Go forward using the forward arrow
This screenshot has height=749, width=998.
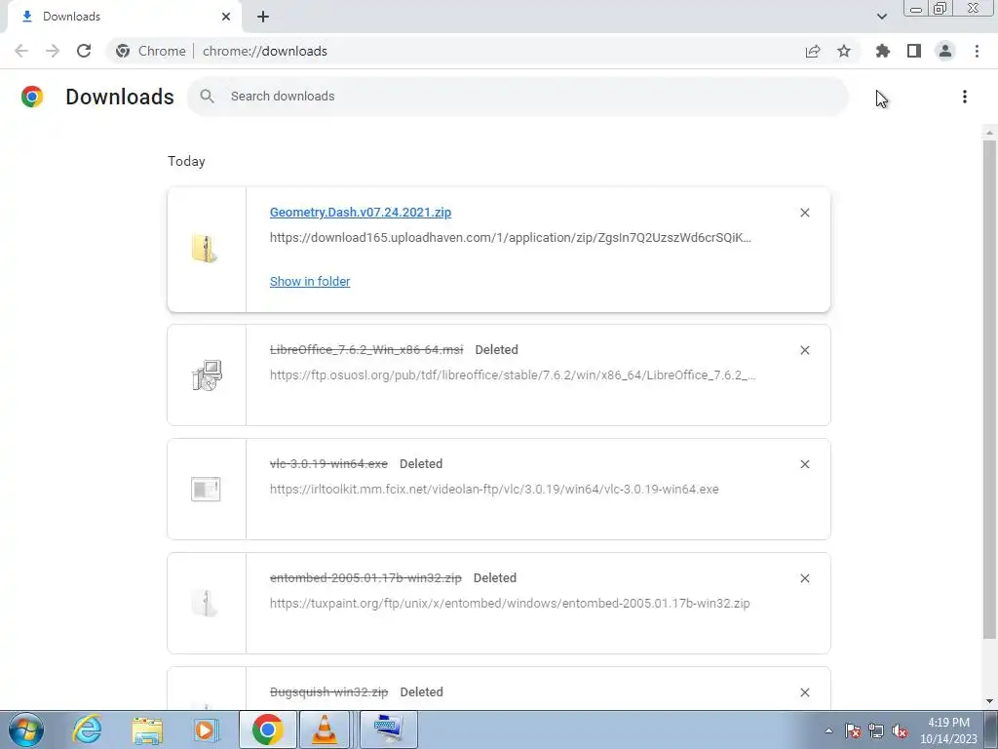point(53,51)
